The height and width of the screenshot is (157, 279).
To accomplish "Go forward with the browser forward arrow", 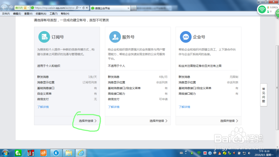I will coord(11,8).
